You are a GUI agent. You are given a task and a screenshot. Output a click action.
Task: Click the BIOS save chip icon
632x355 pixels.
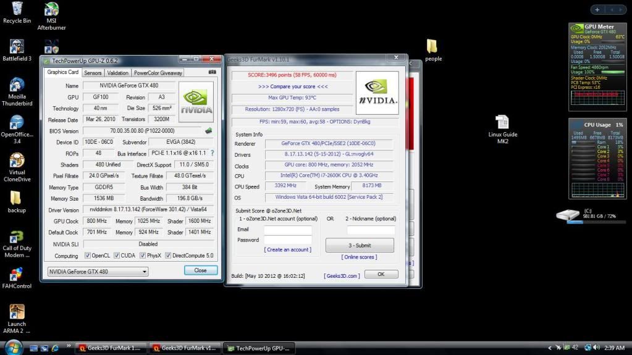[x=209, y=131]
